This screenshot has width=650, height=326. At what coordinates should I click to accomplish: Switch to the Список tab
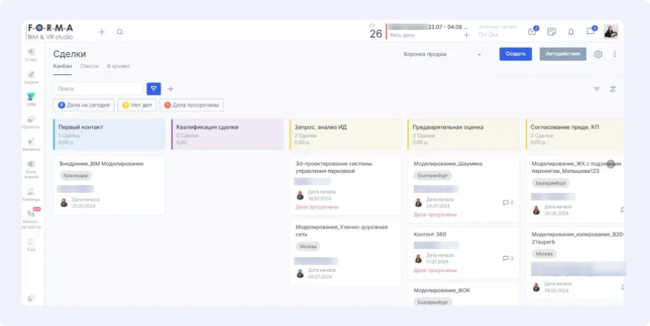click(89, 67)
